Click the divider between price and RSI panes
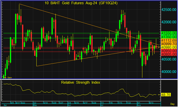Viewport: 178px width, 107px height. pos(89,79)
